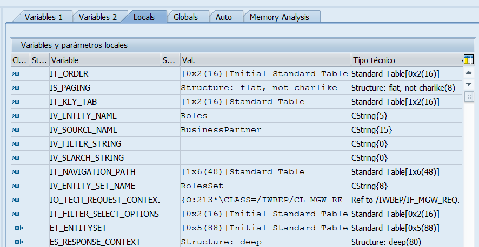Click the export icon beside ES_RESPONSE_CONTEXT
Image resolution: width=479 pixels, height=247 pixels.
(18, 242)
